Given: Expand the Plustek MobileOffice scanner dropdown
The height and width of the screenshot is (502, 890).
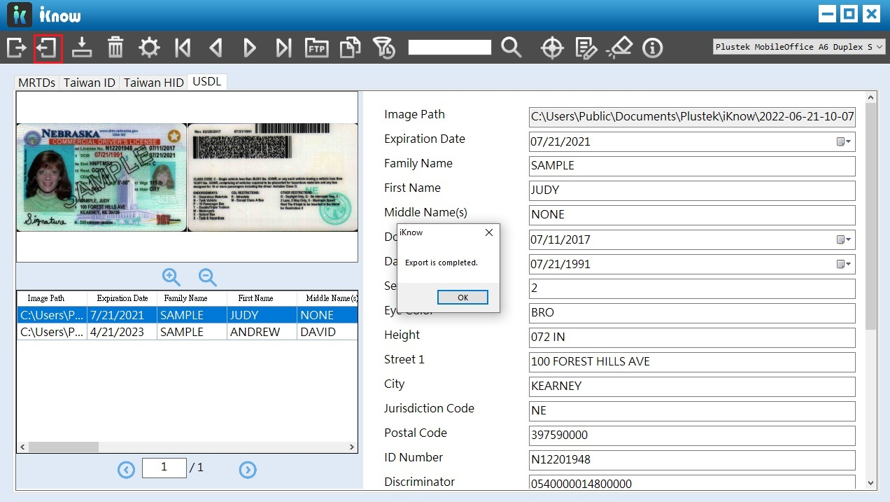Looking at the screenshot, I should pyautogui.click(x=879, y=47).
